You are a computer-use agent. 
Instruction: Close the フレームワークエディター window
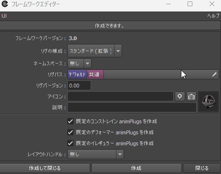coord(212,4)
